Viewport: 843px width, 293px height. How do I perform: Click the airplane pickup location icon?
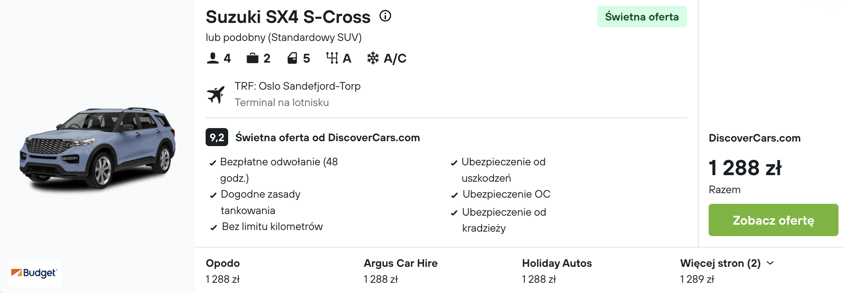[x=216, y=95]
